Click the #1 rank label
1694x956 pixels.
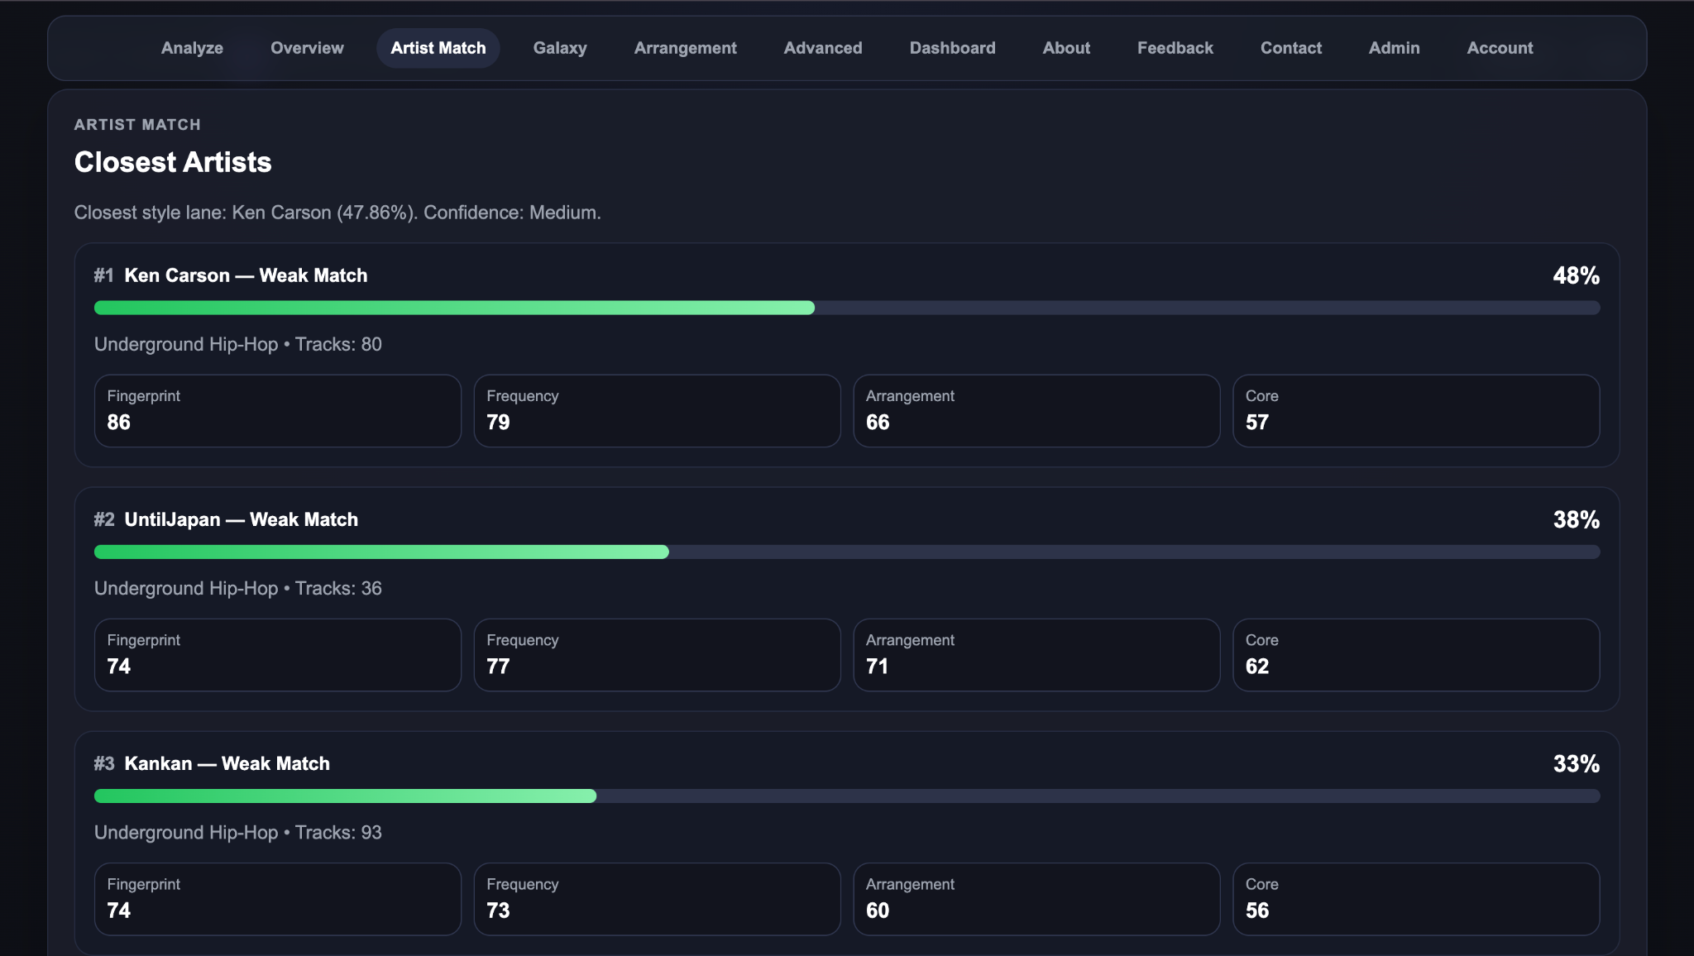point(103,275)
